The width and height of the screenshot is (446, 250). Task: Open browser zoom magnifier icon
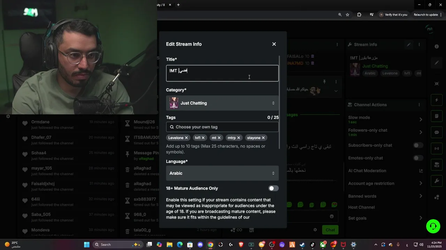pyautogui.click(x=340, y=15)
